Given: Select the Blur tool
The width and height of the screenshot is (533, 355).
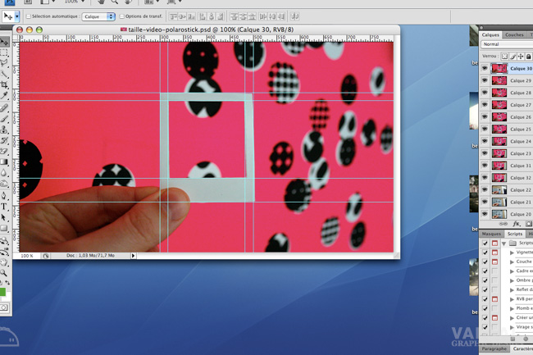Looking at the screenshot, I should (x=4, y=173).
